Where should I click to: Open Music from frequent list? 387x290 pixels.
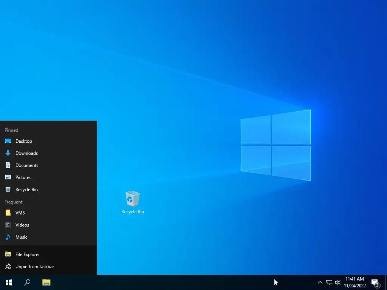coord(48,237)
